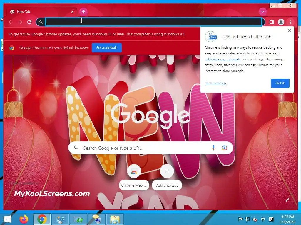Toggle the side panel
The width and height of the screenshot is (301, 225).
pyautogui.click(x=271, y=22)
